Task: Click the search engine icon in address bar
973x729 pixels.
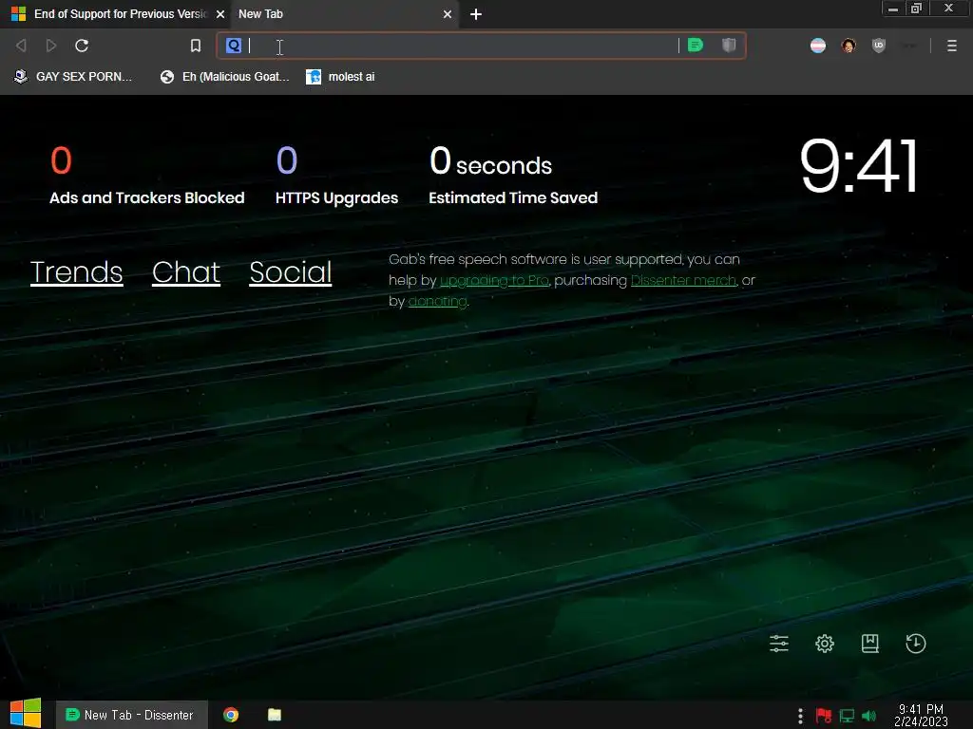Action: [x=234, y=46]
